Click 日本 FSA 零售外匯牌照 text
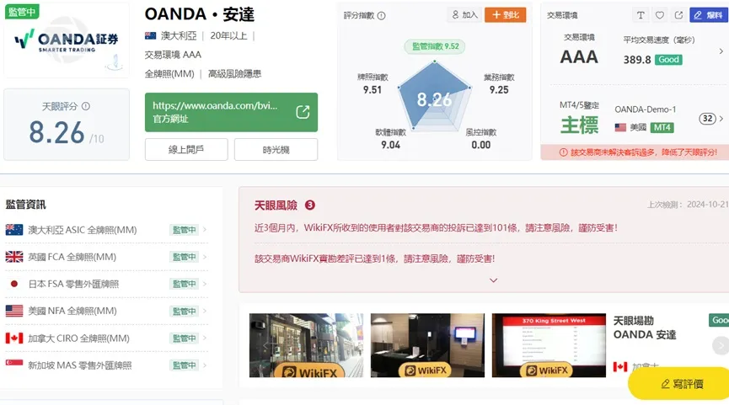The width and height of the screenshot is (729, 405). pos(73,284)
